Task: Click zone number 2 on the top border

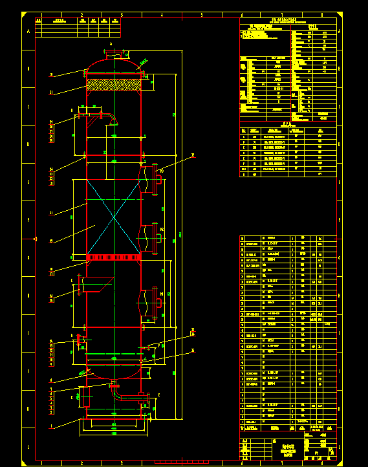Action: point(82,15)
